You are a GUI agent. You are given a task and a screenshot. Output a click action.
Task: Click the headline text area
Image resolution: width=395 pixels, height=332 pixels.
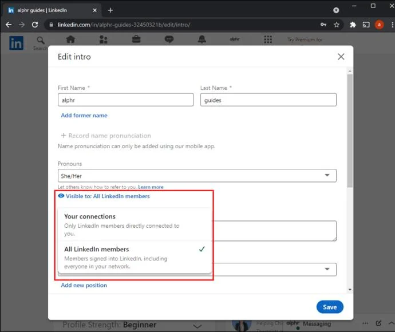tap(274, 231)
